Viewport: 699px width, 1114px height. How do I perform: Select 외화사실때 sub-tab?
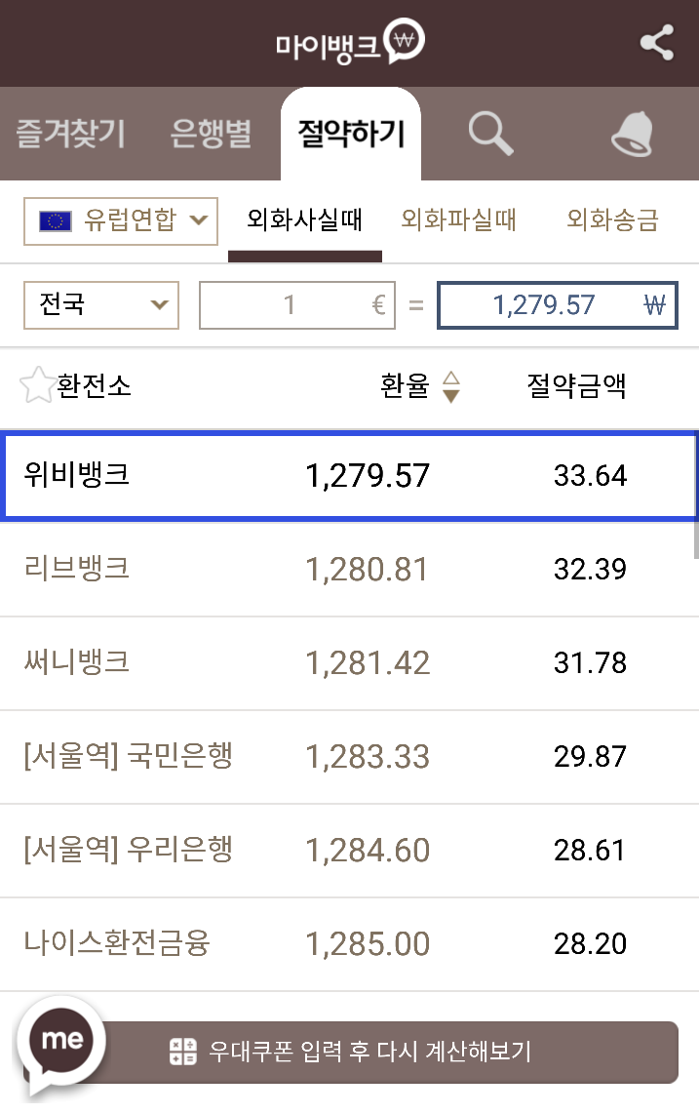(x=305, y=219)
